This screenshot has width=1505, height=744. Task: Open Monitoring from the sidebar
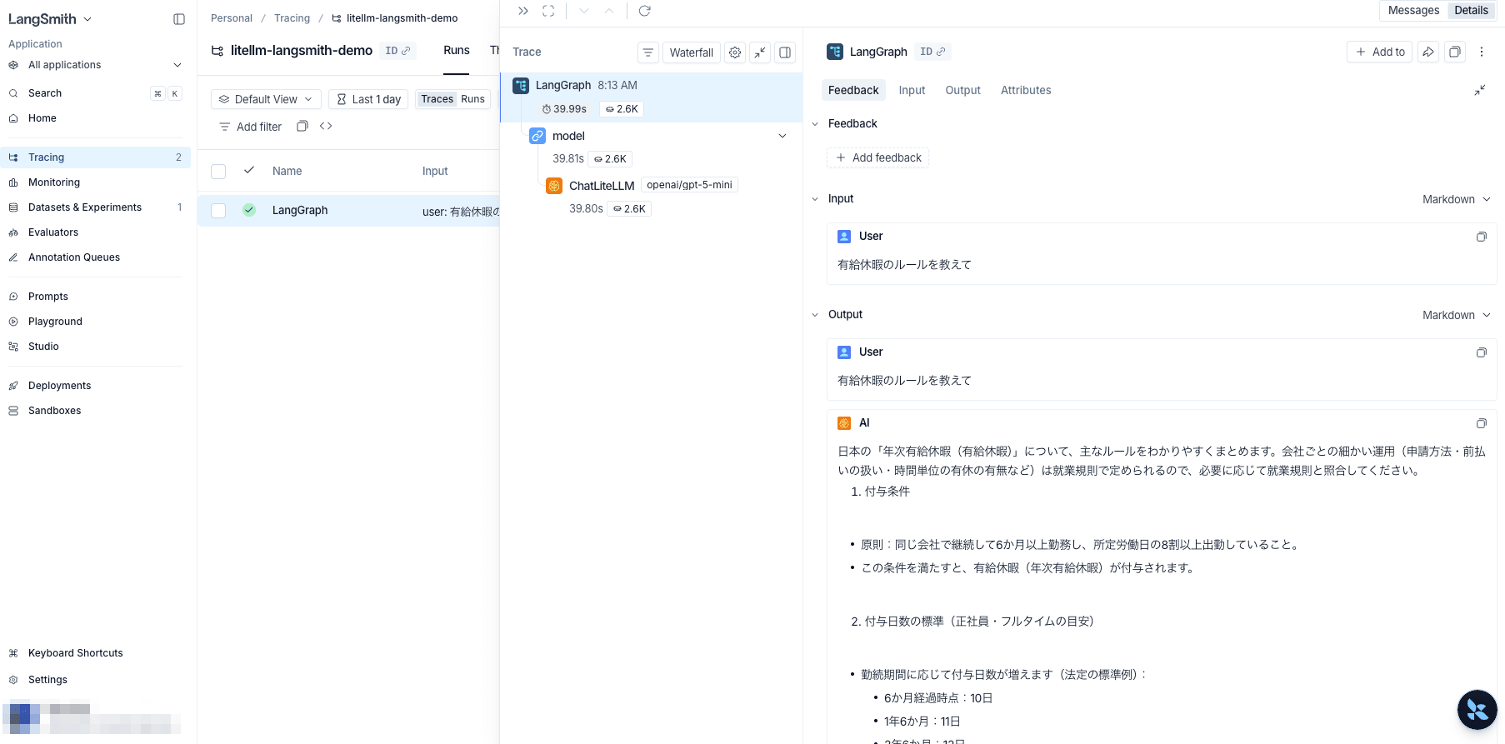point(95,182)
